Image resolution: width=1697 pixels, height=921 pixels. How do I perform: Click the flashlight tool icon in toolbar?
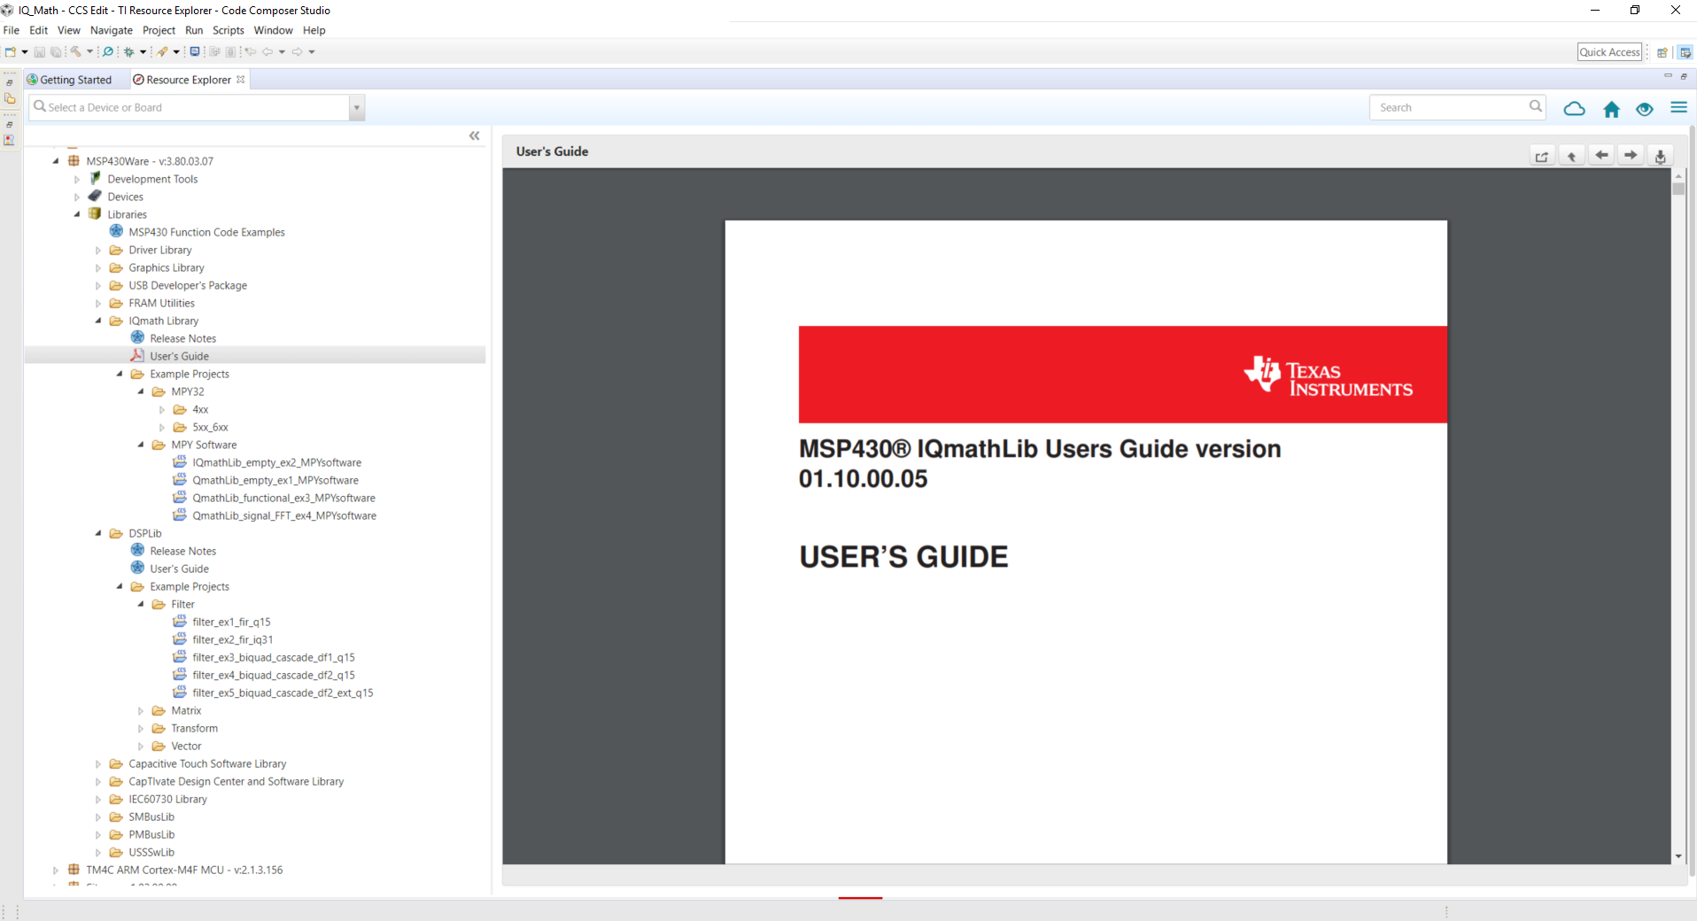point(163,52)
